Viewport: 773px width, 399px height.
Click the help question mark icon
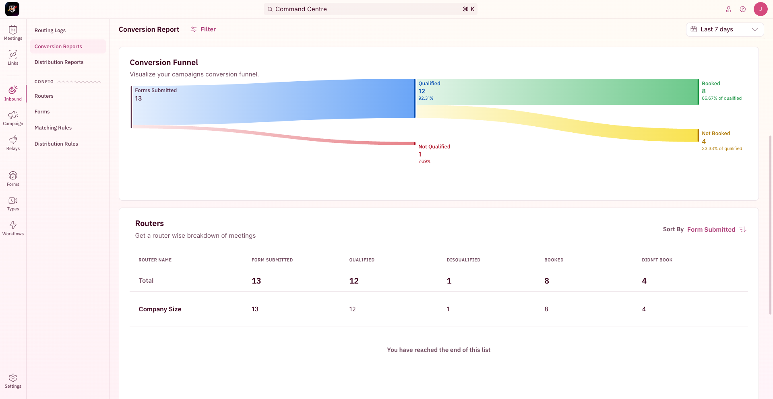pos(743,9)
